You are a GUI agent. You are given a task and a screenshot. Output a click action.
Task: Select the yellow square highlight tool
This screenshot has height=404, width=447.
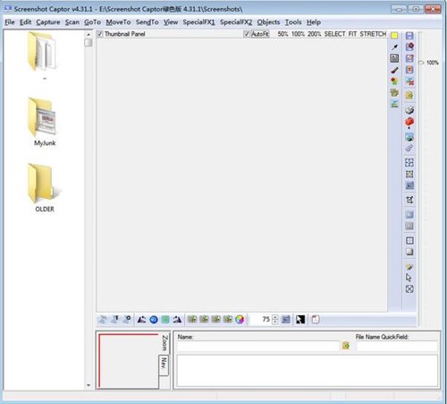pyautogui.click(x=394, y=35)
